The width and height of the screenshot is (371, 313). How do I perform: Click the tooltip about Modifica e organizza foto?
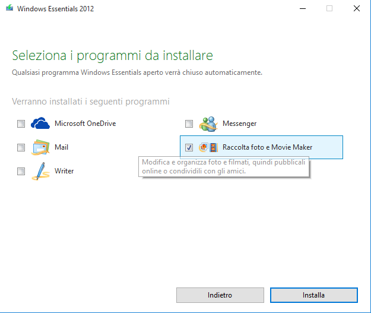click(224, 166)
